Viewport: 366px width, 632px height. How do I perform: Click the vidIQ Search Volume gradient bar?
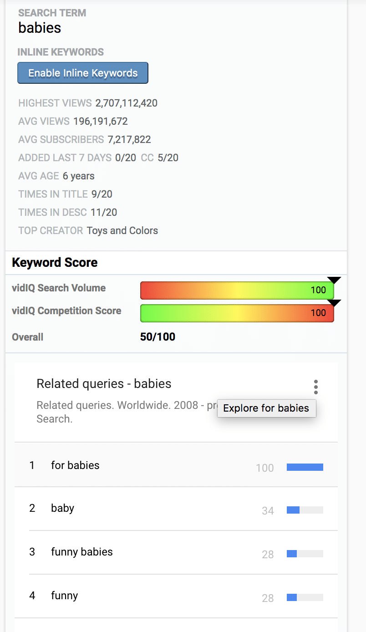coord(237,290)
